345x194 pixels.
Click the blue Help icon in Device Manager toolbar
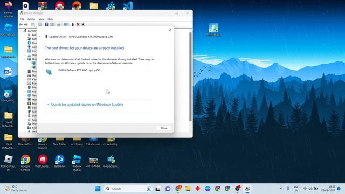(46, 24)
